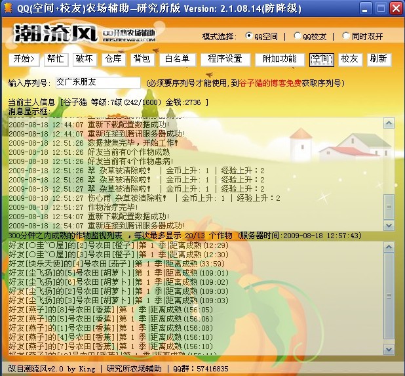Viewport: 405px width, 376px height.
Task: Select row 尘飞扬 [5]号农田[胡萝卜]
Action: tap(119, 273)
